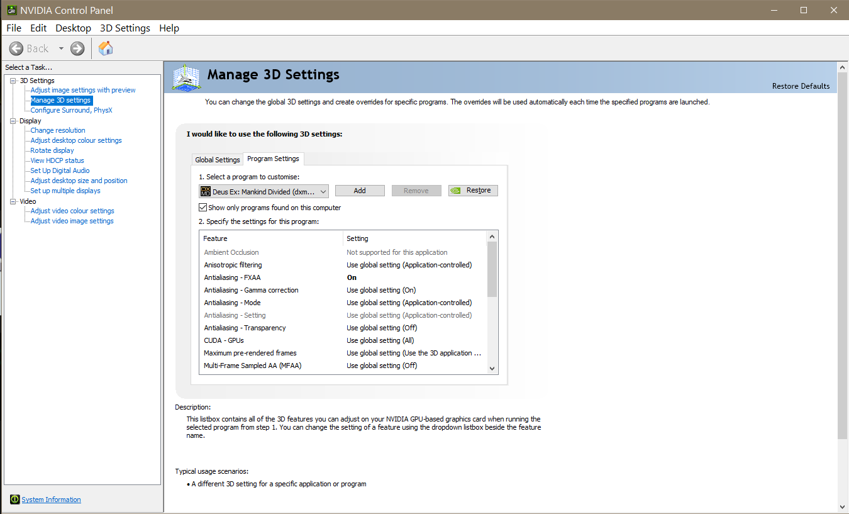This screenshot has width=849, height=514.
Task: Open Set Up Digital Audio task
Action: [x=60, y=170]
